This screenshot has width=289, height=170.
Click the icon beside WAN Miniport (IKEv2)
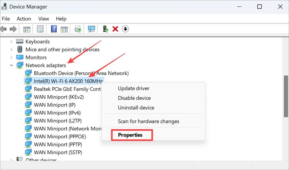pyautogui.click(x=28, y=97)
